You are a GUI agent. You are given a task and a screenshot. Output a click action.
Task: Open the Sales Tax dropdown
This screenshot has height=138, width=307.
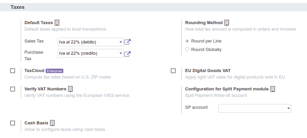point(90,42)
